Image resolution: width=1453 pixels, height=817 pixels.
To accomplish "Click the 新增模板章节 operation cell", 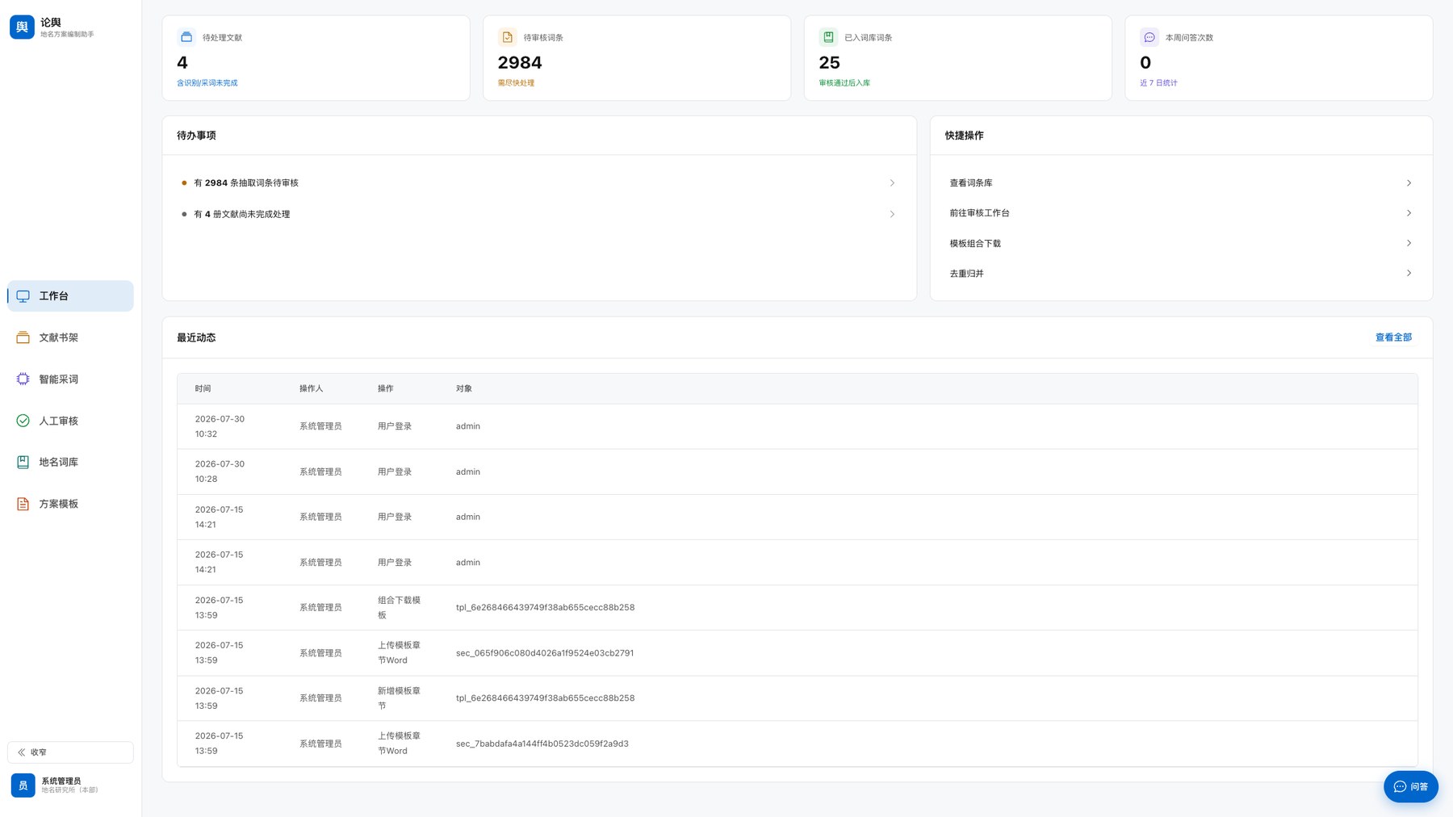I will point(399,698).
